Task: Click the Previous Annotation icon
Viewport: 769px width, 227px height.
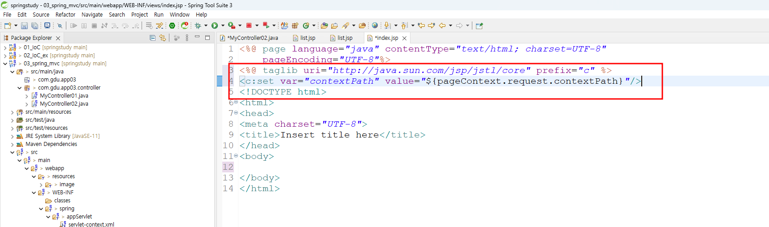Action: [x=404, y=26]
